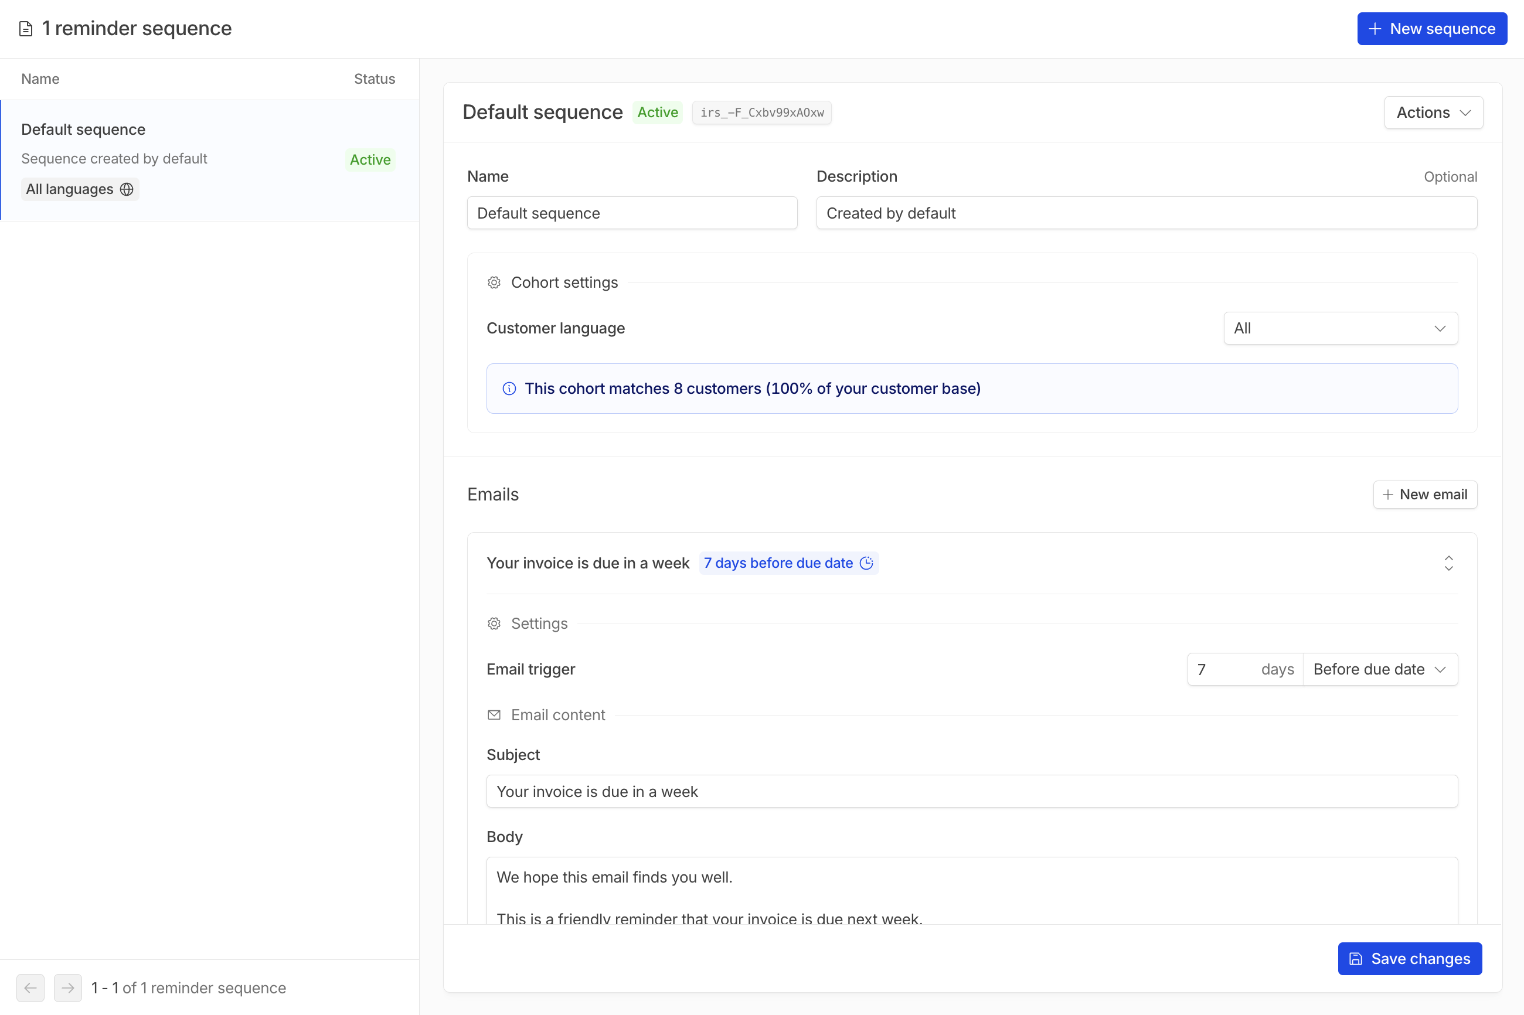1524x1015 pixels.
Task: Click the Active badge next to sequence title
Action: click(657, 113)
